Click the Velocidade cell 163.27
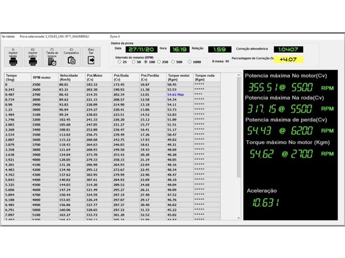This screenshot has height=258, width=345. (x=72, y=215)
